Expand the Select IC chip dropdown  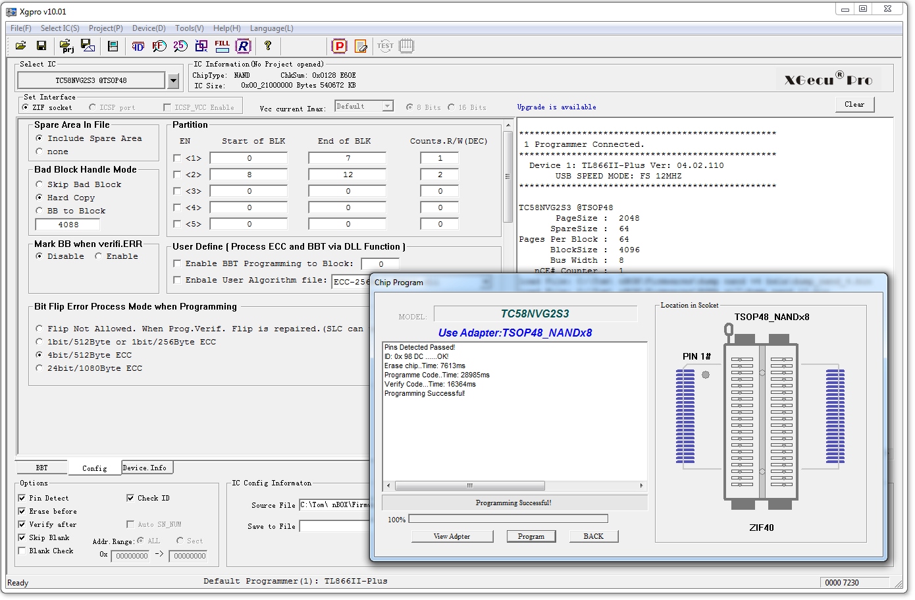(173, 80)
